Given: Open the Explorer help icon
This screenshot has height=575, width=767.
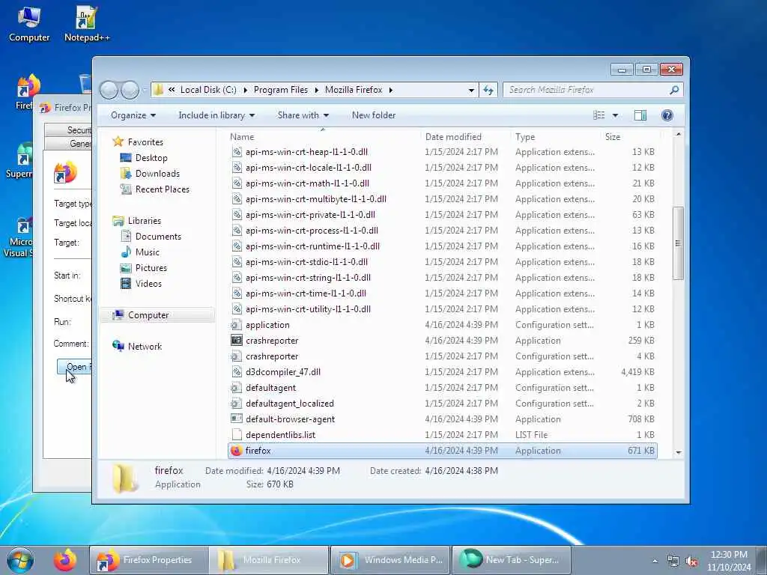Looking at the screenshot, I should 667,115.
